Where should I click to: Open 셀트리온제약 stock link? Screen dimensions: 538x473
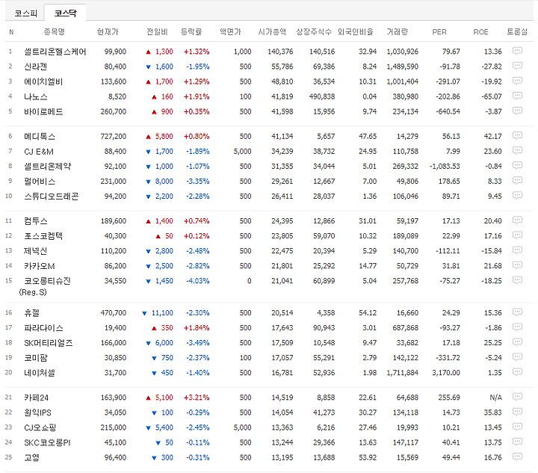click(47, 167)
